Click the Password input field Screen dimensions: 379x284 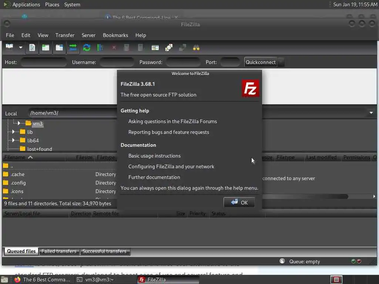click(x=183, y=62)
